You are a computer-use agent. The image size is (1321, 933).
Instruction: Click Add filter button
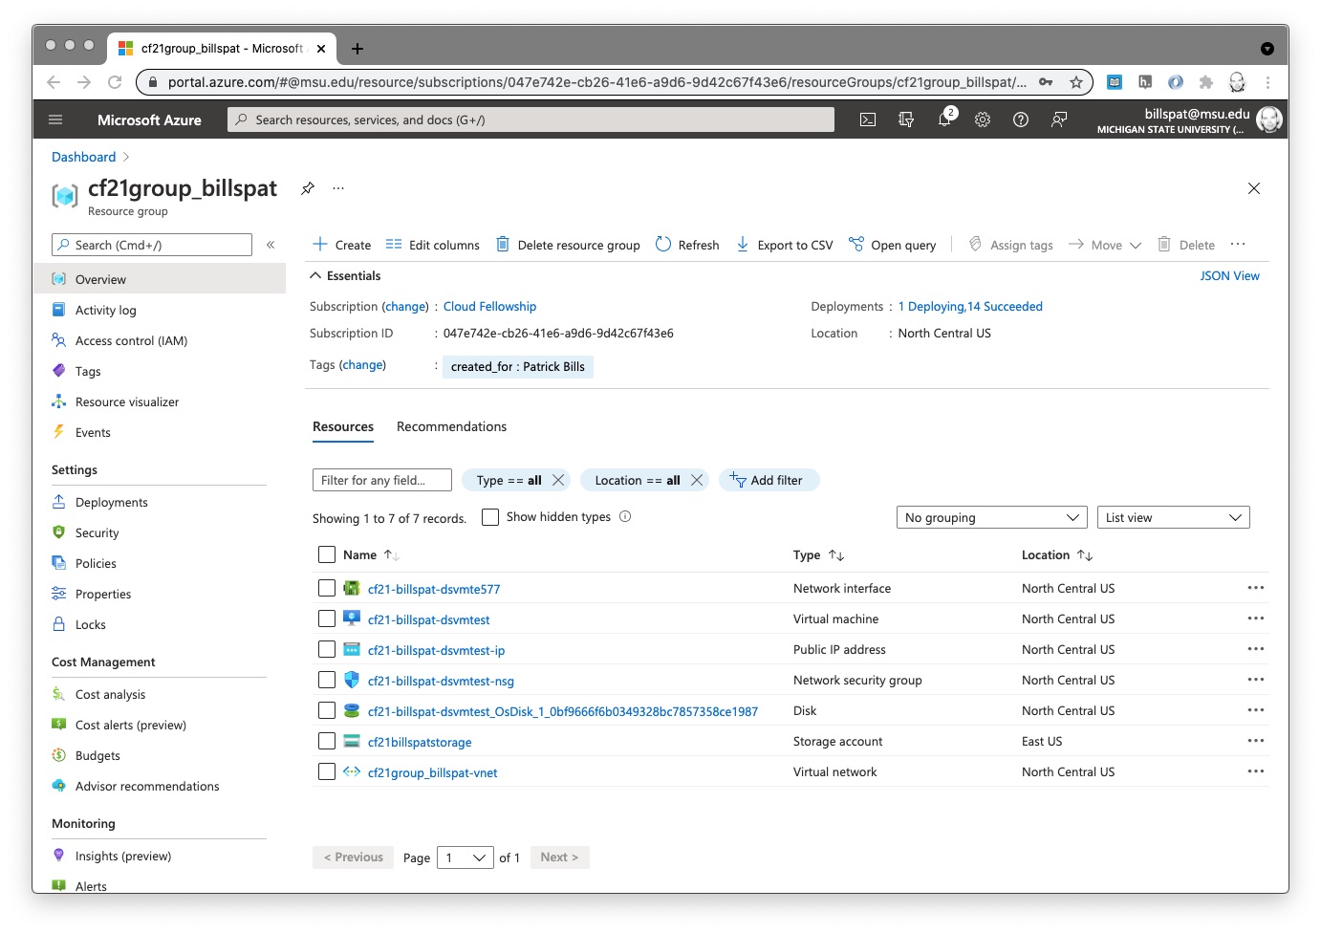point(769,480)
